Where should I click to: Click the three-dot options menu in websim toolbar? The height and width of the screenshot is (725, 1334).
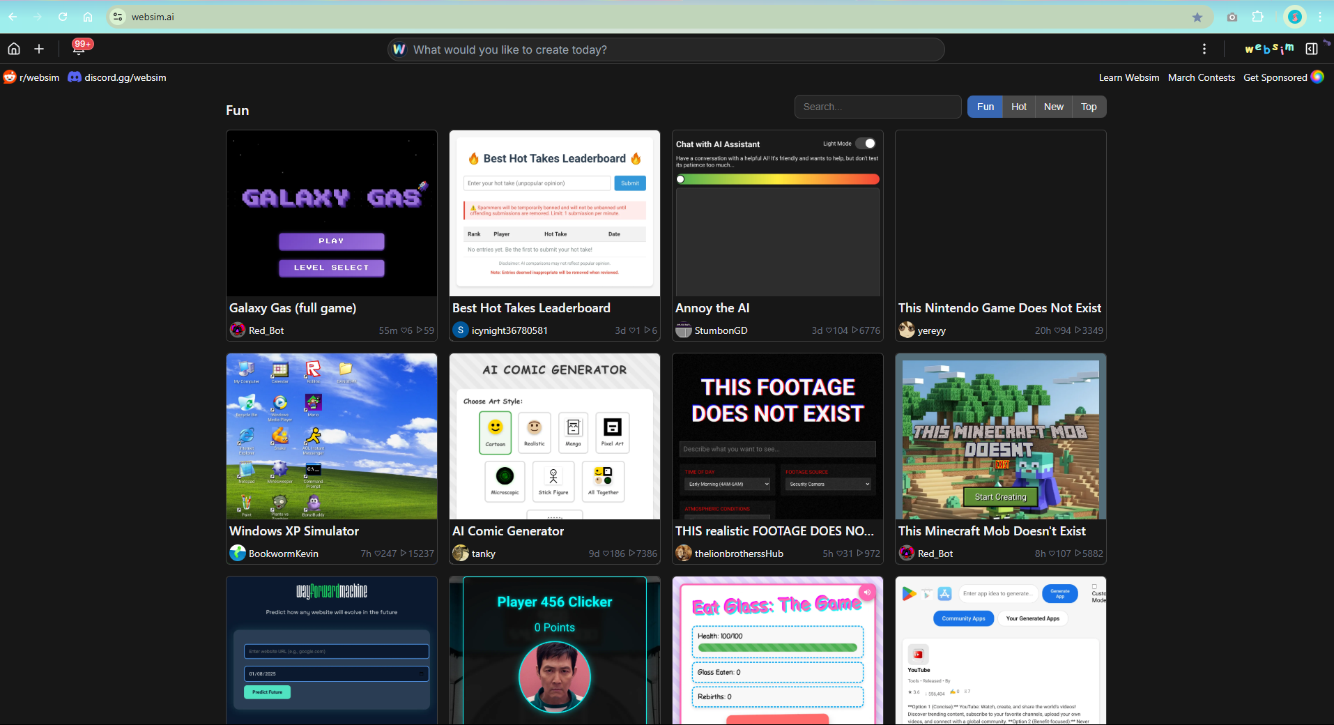point(1204,49)
